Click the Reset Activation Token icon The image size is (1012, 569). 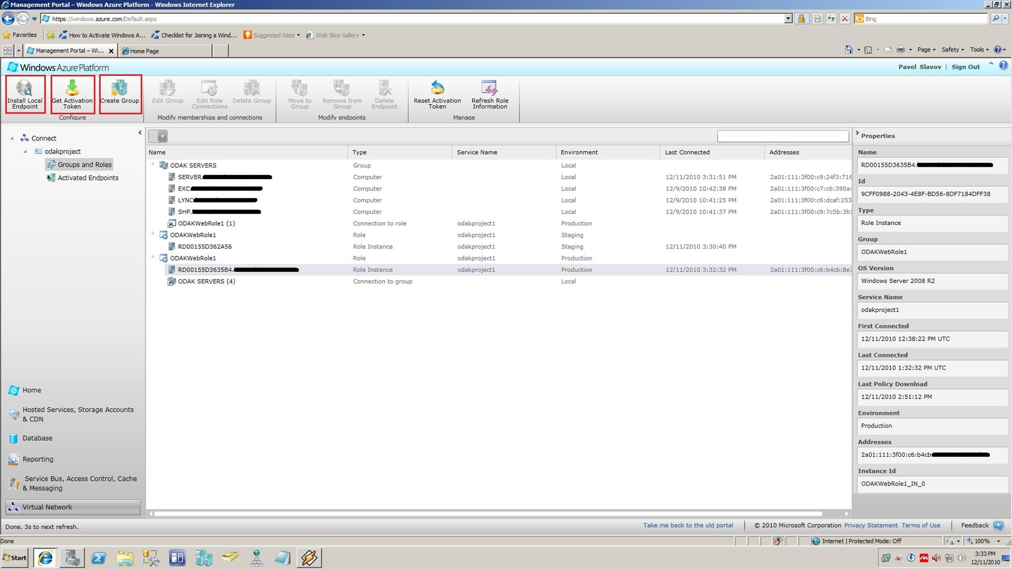(437, 88)
